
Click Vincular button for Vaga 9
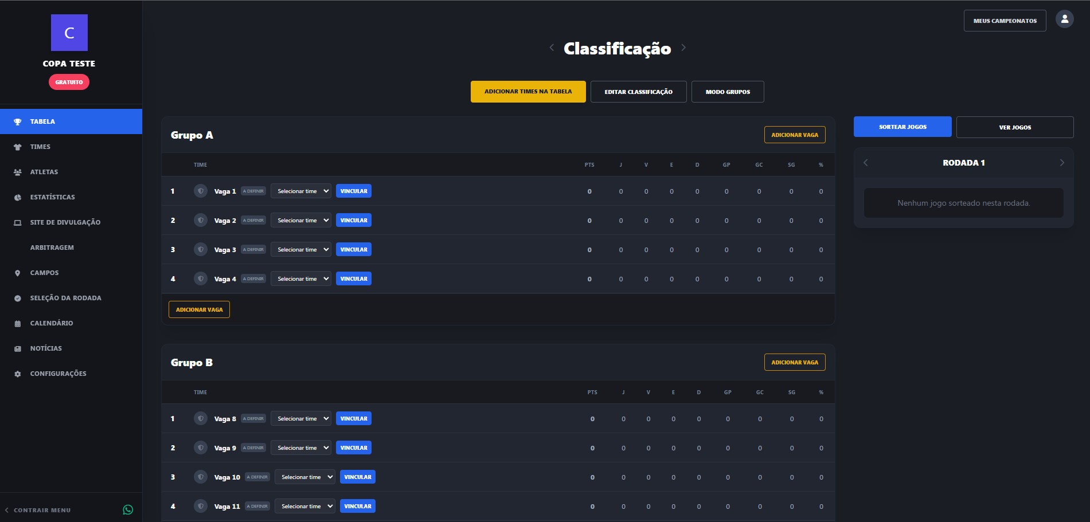click(x=354, y=448)
